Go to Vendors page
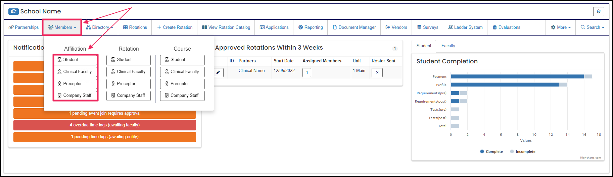 396,27
